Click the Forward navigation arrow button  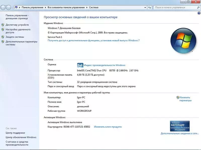point(9,7)
